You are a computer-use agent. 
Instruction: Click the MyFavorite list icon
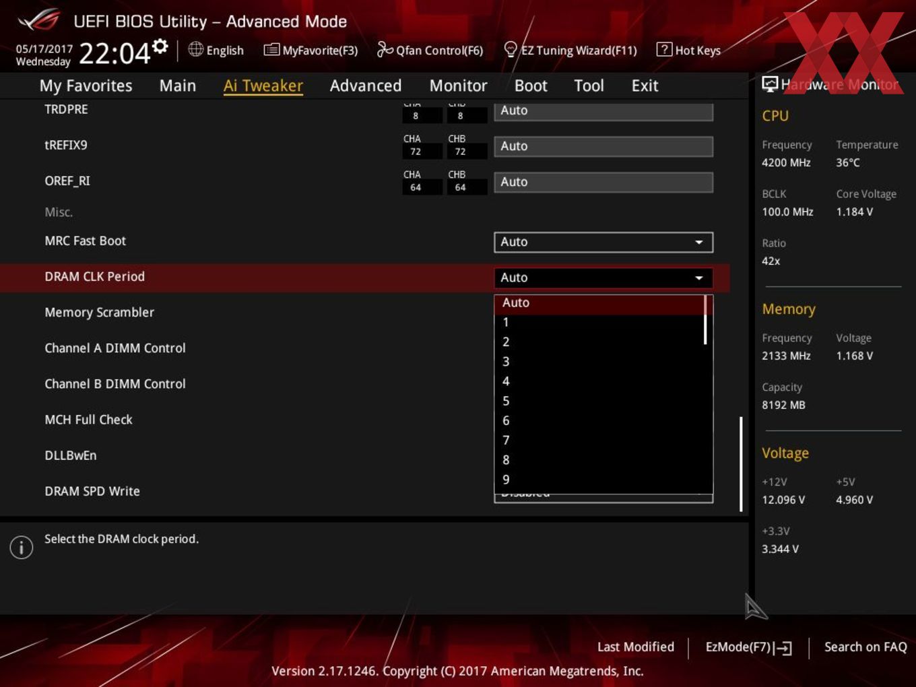(271, 50)
